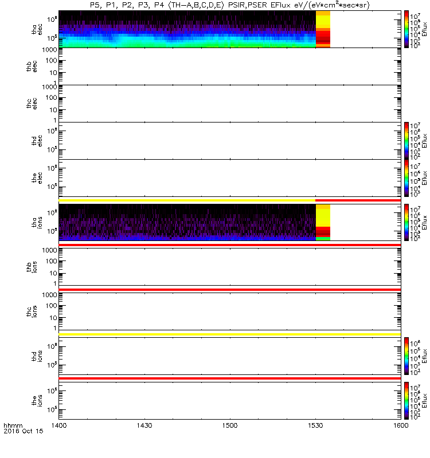Screen dimensions: 430x458
Task: Click the 'the elec' axis label
Action: point(37,178)
